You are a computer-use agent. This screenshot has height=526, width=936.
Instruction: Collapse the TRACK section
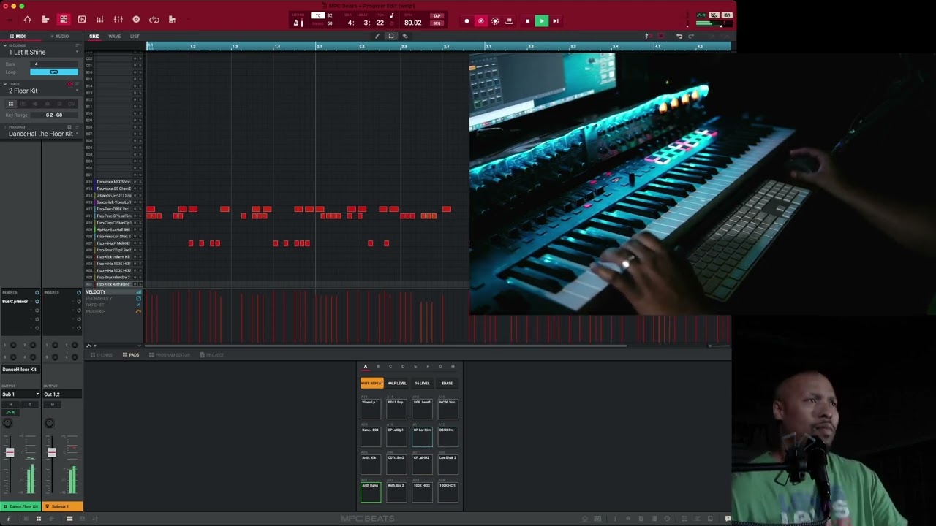4,84
